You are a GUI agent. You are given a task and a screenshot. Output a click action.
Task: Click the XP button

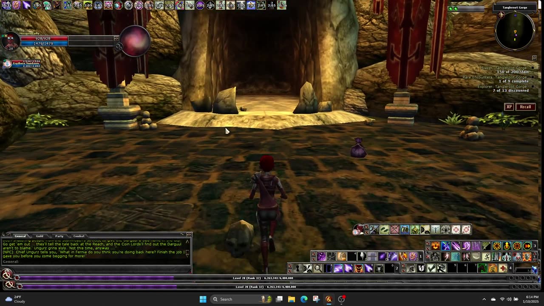coord(509,107)
